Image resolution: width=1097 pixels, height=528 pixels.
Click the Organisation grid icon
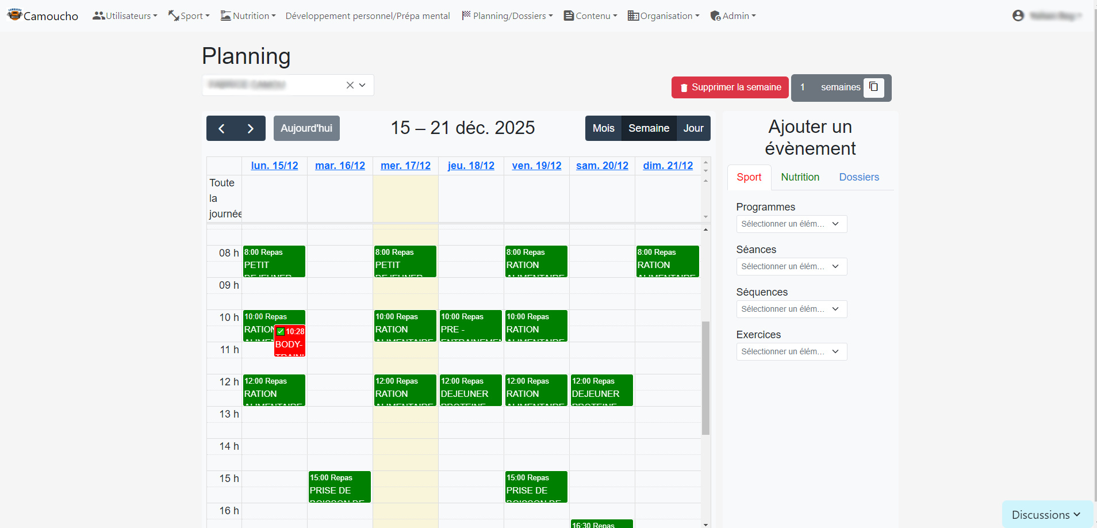632,16
